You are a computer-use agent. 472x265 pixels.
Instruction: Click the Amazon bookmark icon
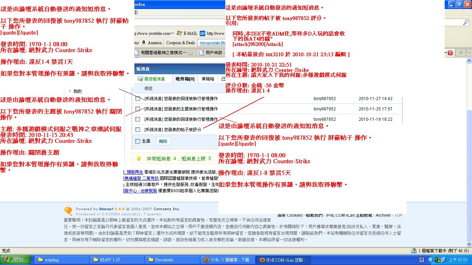pos(143,43)
